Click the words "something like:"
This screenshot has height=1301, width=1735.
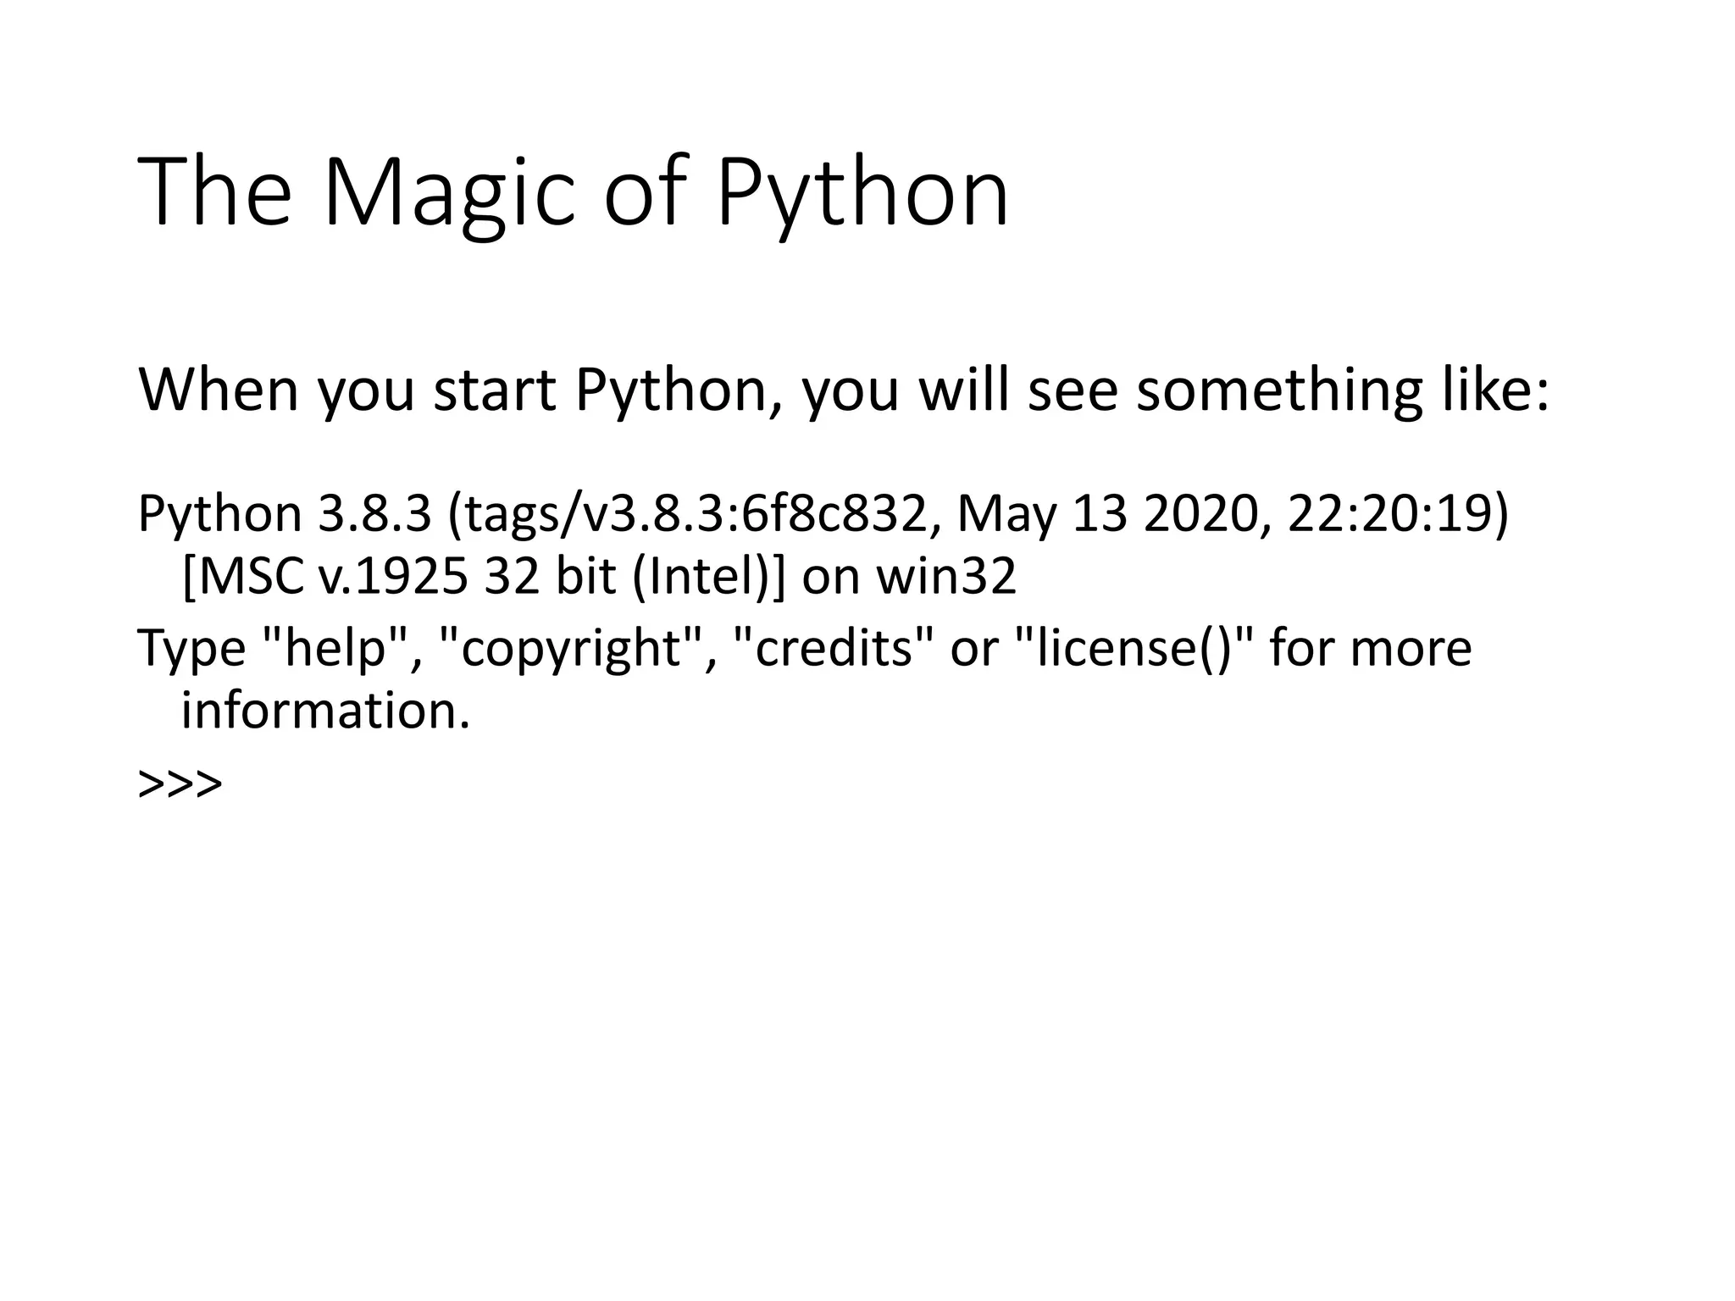[1343, 391]
